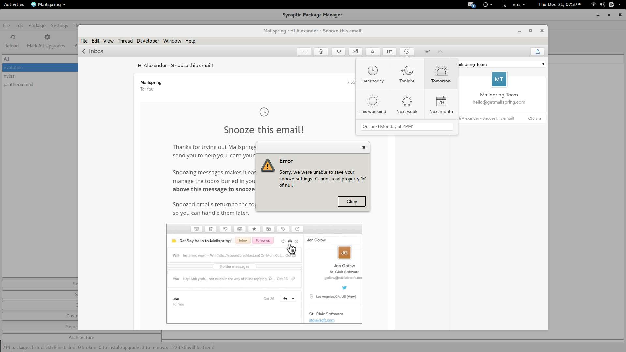Open the system power menu arrow
This screenshot has height=352, width=626.
point(619,4)
